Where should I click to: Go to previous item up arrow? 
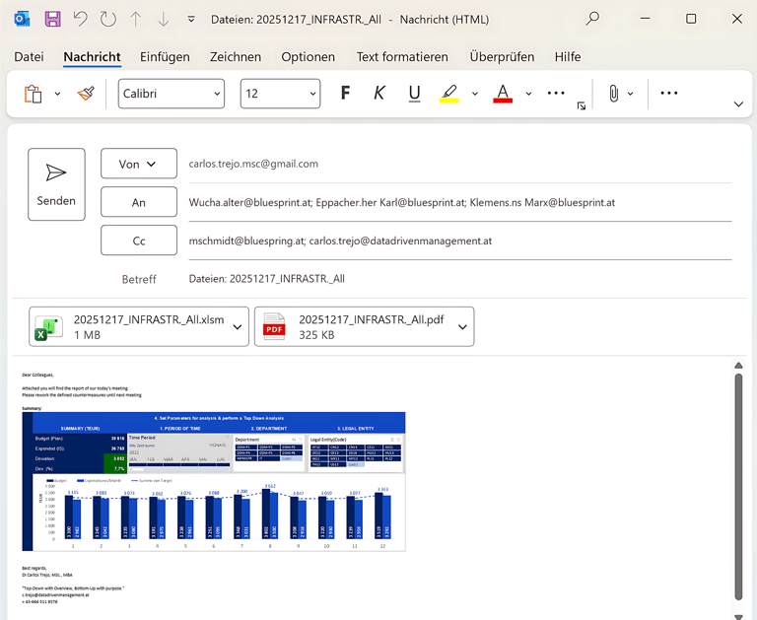click(x=136, y=19)
